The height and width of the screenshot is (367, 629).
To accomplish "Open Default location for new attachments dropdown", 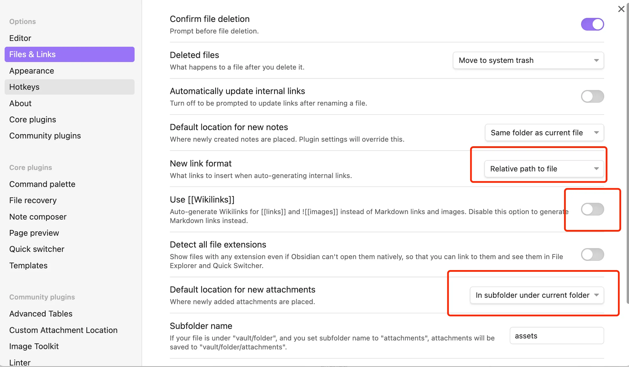I will (x=537, y=295).
